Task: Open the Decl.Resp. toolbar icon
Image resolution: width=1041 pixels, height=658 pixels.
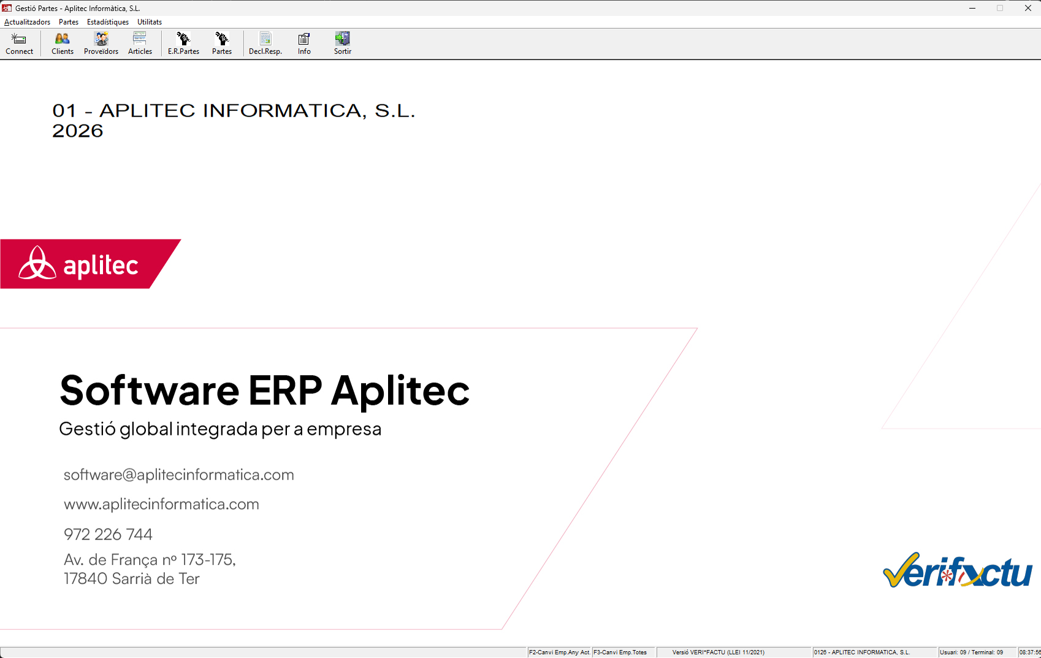Action: click(x=265, y=44)
